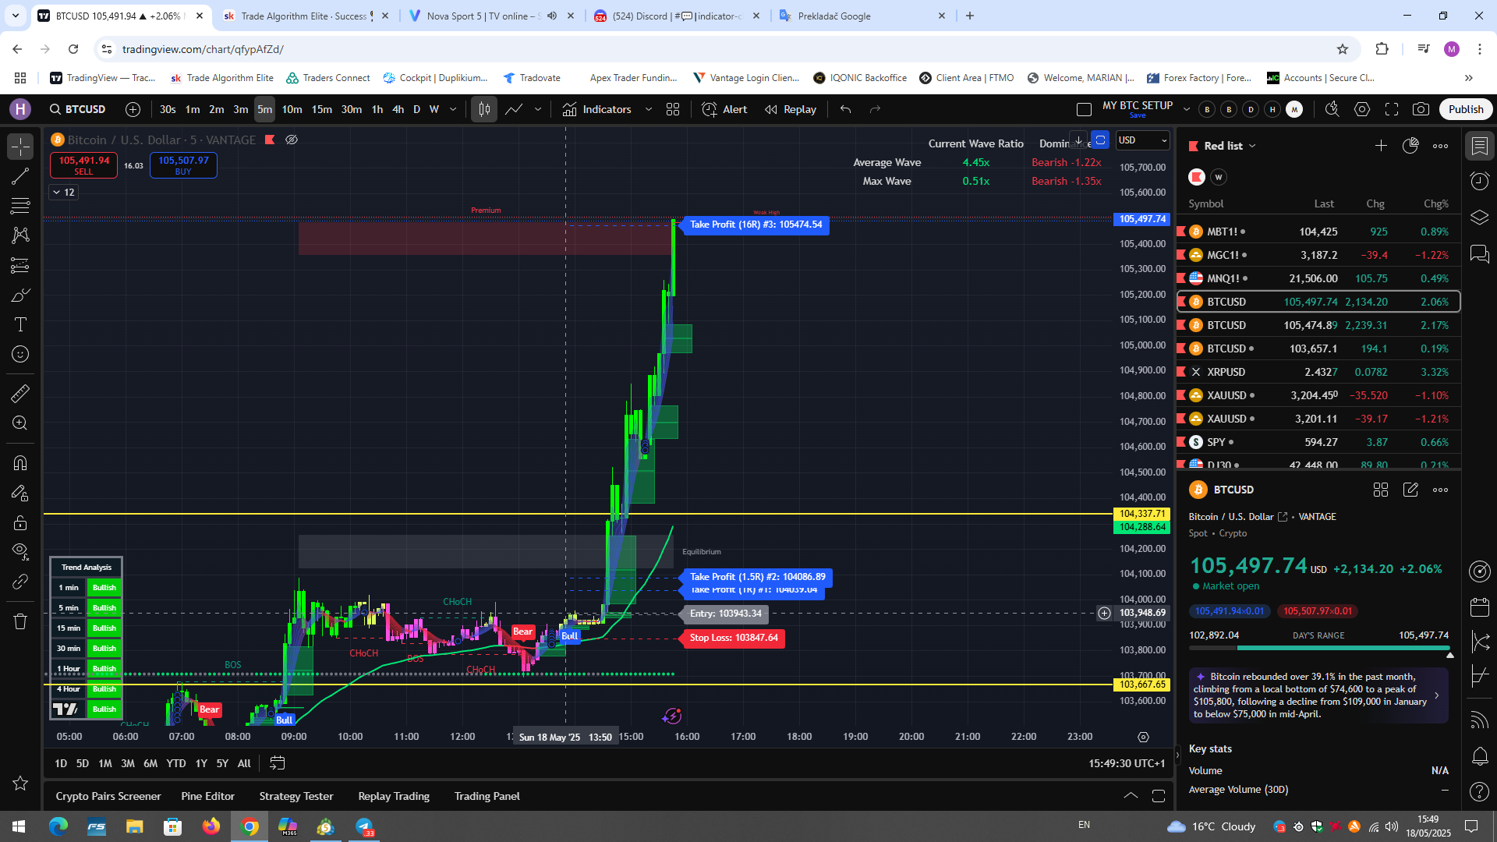This screenshot has width=1497, height=842.
Task: Open the Strategy Tester tab
Action: (x=296, y=796)
